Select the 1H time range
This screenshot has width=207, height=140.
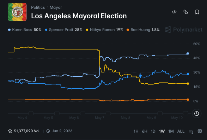(x=136, y=131)
